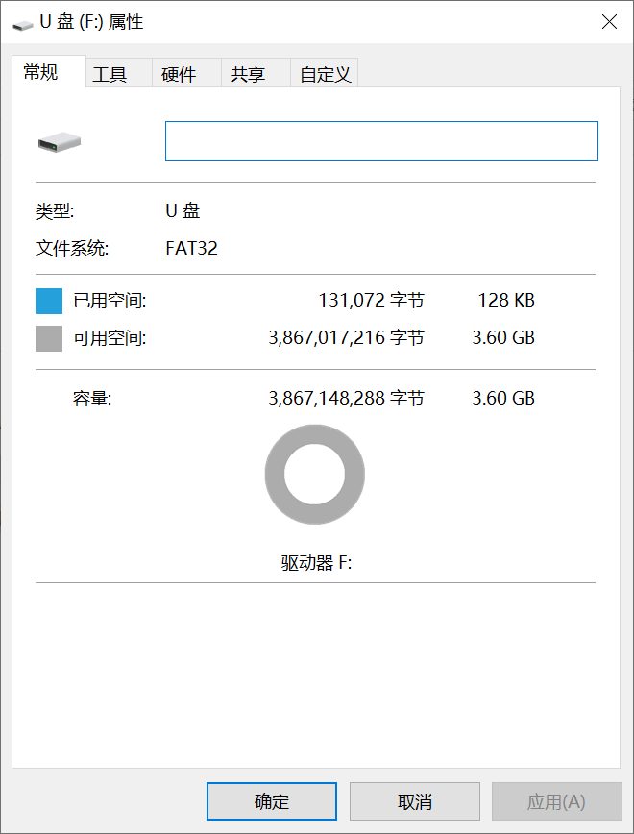Click the 128 KB used size

click(506, 301)
